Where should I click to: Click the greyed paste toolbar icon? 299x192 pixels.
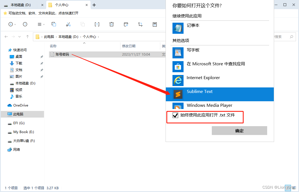click(83, 24)
